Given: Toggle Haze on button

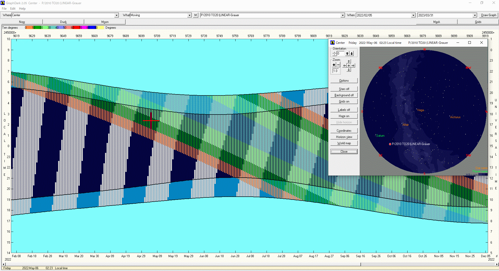Looking at the screenshot, I should click(x=344, y=116).
